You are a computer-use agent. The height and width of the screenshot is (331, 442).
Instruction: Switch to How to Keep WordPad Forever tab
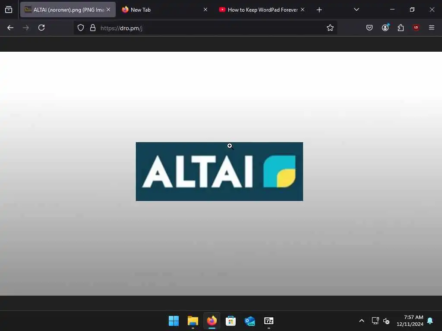point(261,10)
